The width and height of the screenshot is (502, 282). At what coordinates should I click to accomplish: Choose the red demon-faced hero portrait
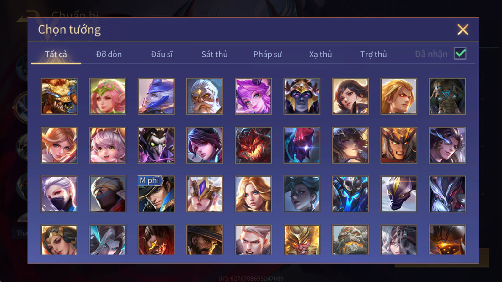(x=253, y=145)
